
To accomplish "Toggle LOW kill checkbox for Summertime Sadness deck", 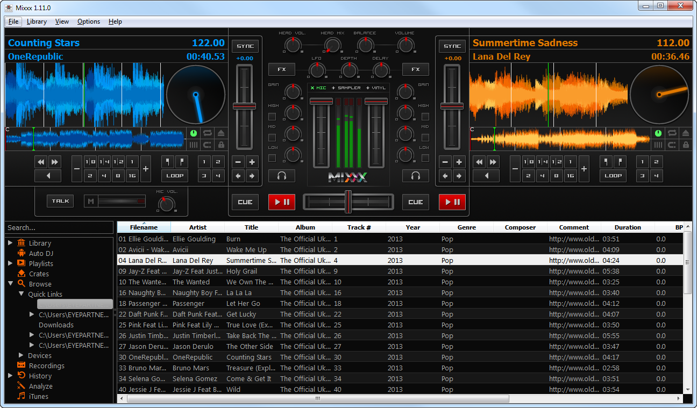I will (x=425, y=158).
